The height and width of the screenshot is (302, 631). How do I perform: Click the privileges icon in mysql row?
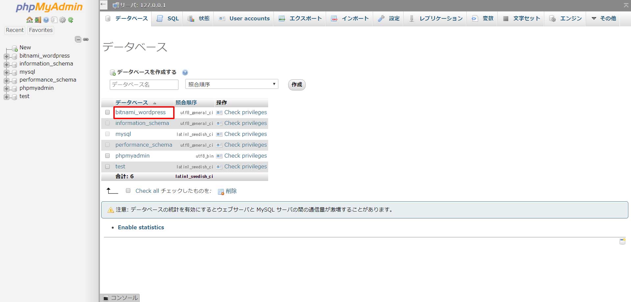coord(219,134)
